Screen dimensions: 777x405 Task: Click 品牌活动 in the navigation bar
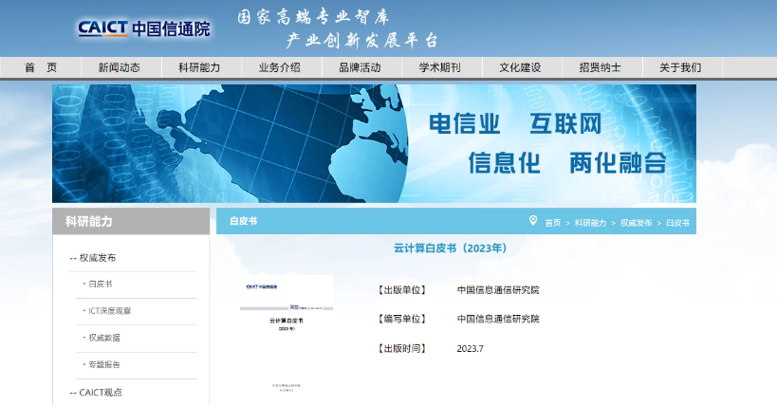point(360,67)
